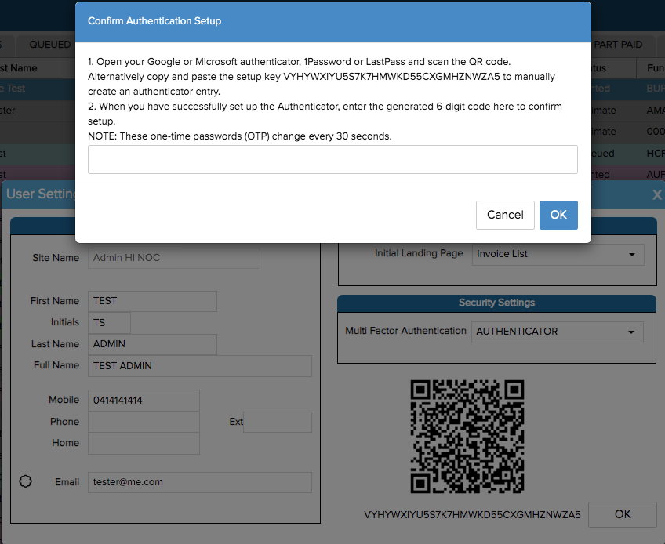
Task: Edit the Initials field TS
Action: pos(109,323)
